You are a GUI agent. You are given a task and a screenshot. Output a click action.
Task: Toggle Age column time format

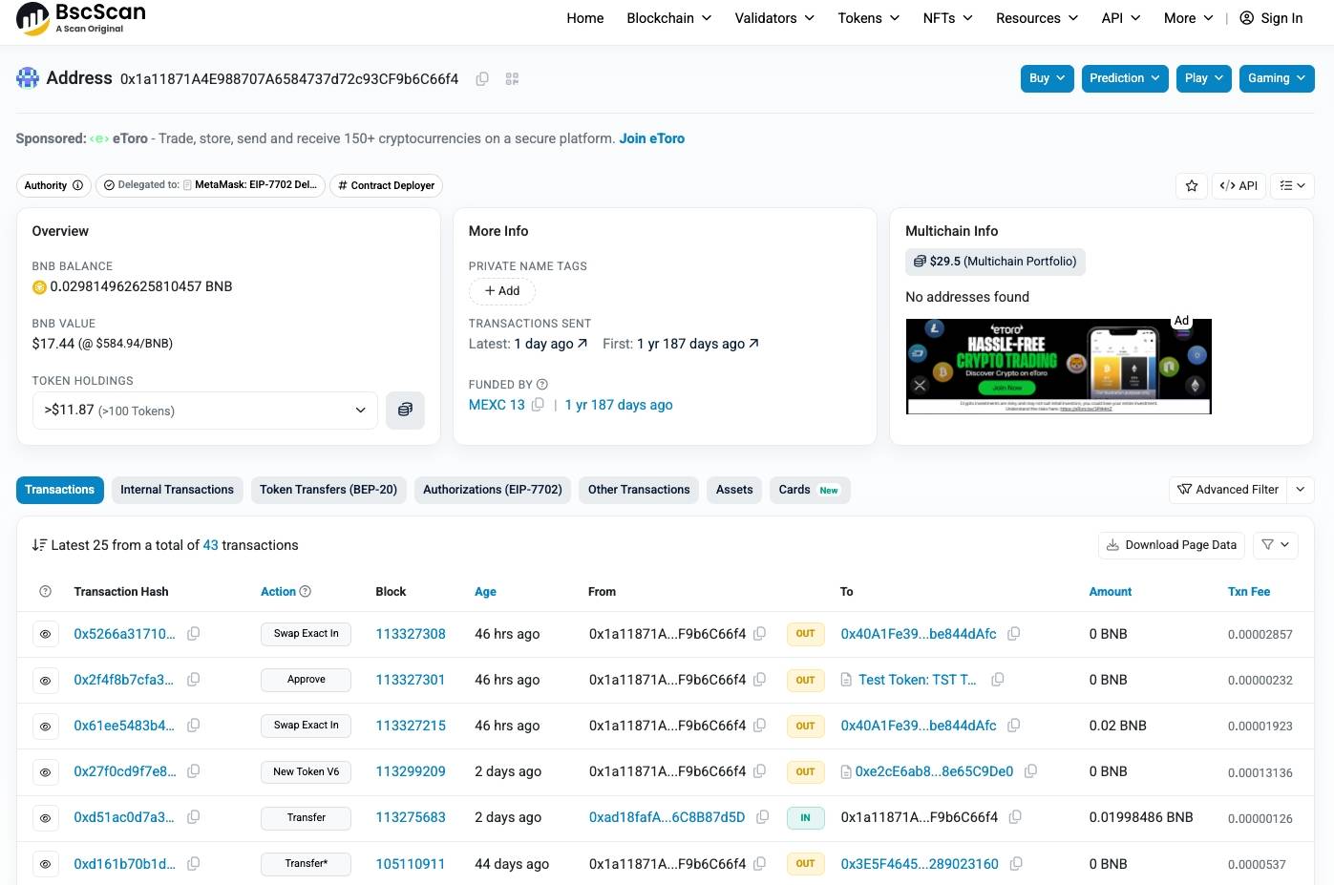485,591
